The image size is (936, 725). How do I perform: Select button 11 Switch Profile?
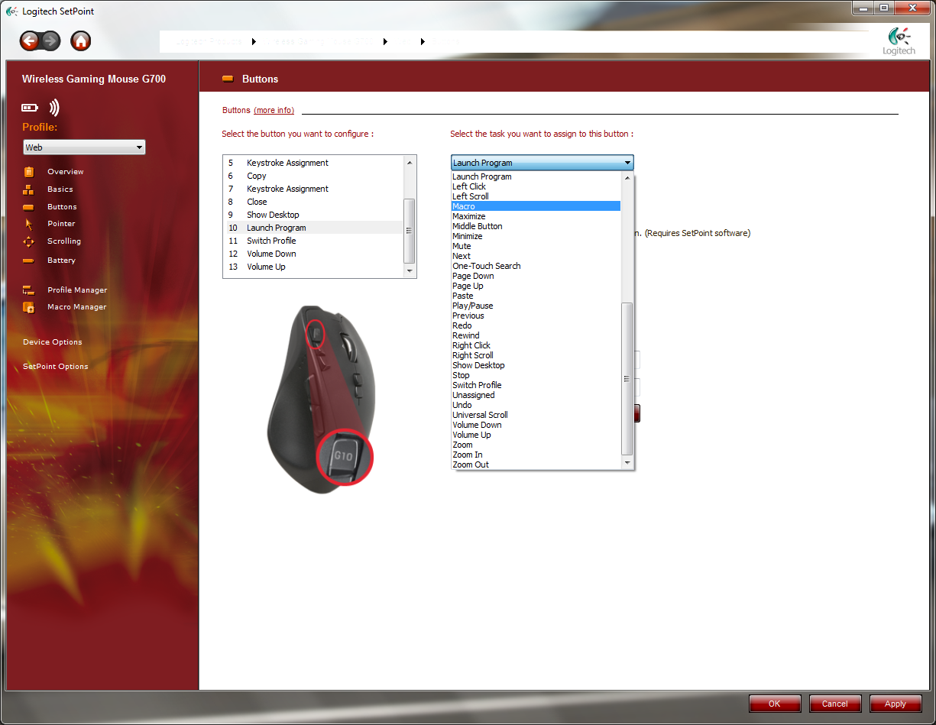pyautogui.click(x=313, y=241)
